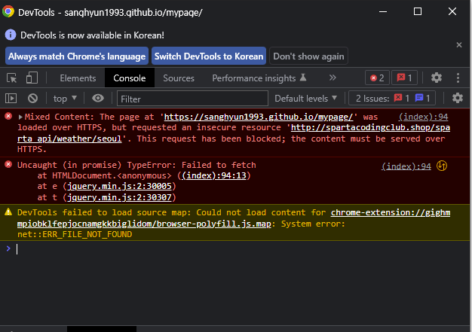Click the red issue flag in Issues counter

398,98
